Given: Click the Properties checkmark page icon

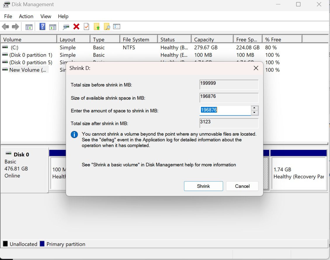Looking at the screenshot, I should (x=86, y=27).
